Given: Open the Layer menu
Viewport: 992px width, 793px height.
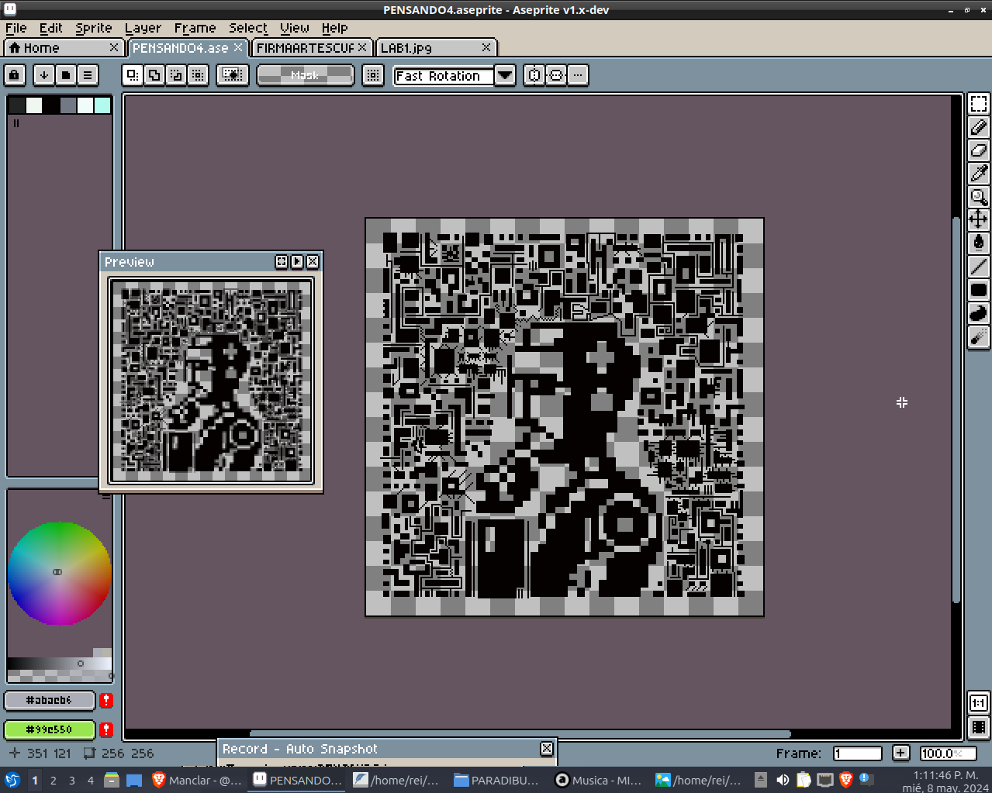Looking at the screenshot, I should pyautogui.click(x=143, y=28).
